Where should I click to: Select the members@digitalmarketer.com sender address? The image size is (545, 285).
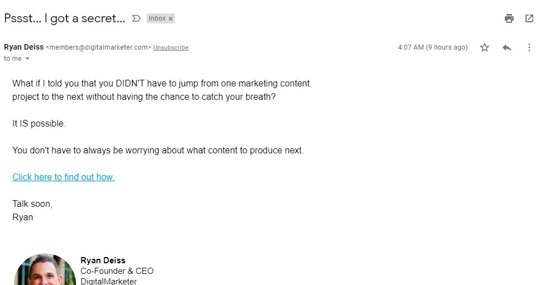coord(98,47)
